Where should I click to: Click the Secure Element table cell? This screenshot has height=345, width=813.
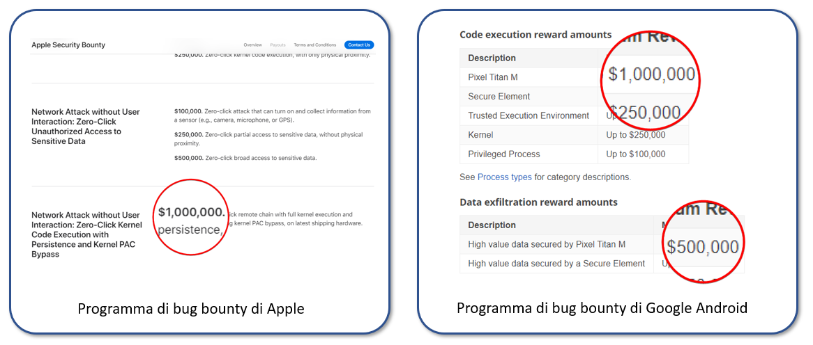(x=499, y=97)
